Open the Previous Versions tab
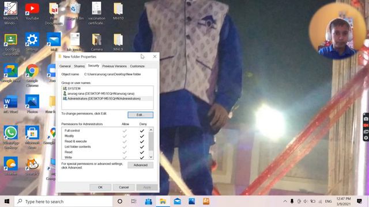 pos(114,66)
